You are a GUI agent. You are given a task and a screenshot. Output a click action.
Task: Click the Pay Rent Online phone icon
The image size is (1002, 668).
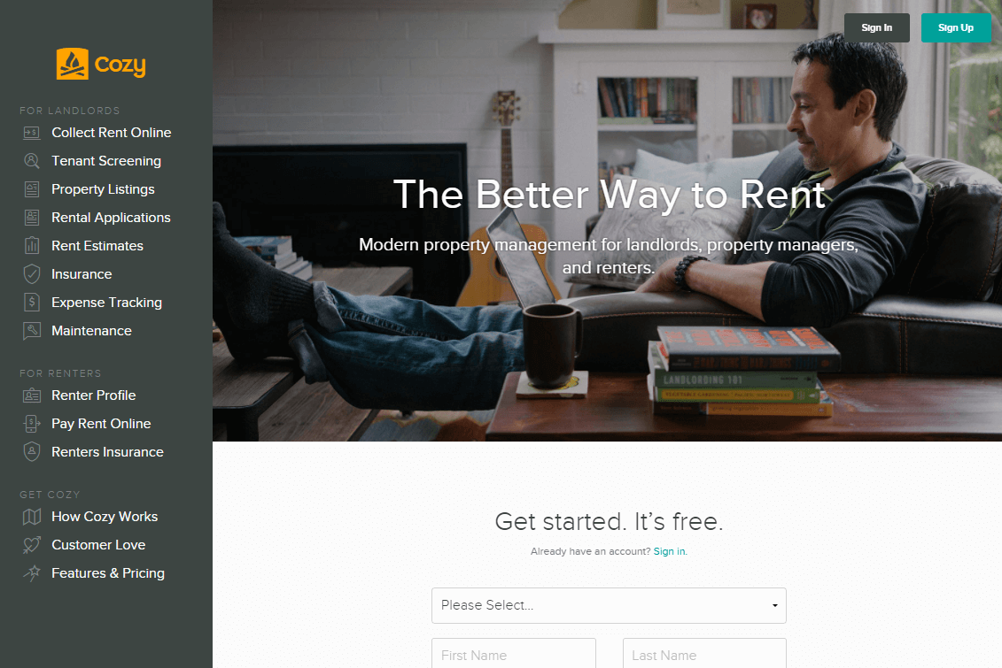[x=31, y=424]
